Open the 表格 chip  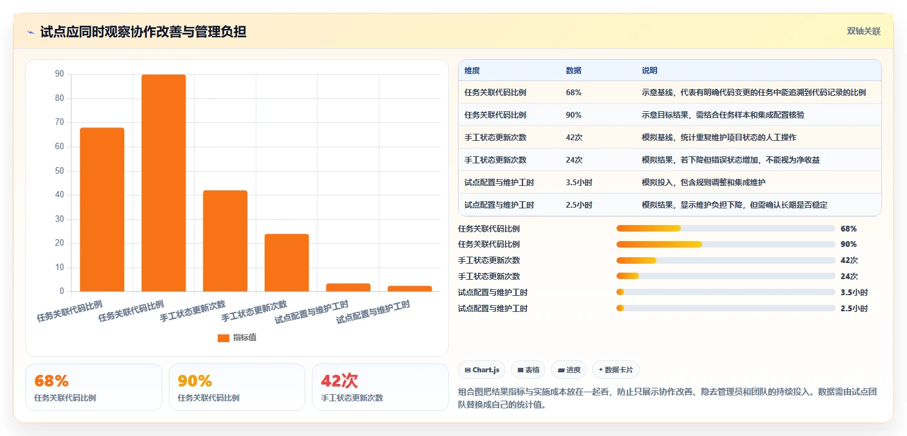(528, 370)
